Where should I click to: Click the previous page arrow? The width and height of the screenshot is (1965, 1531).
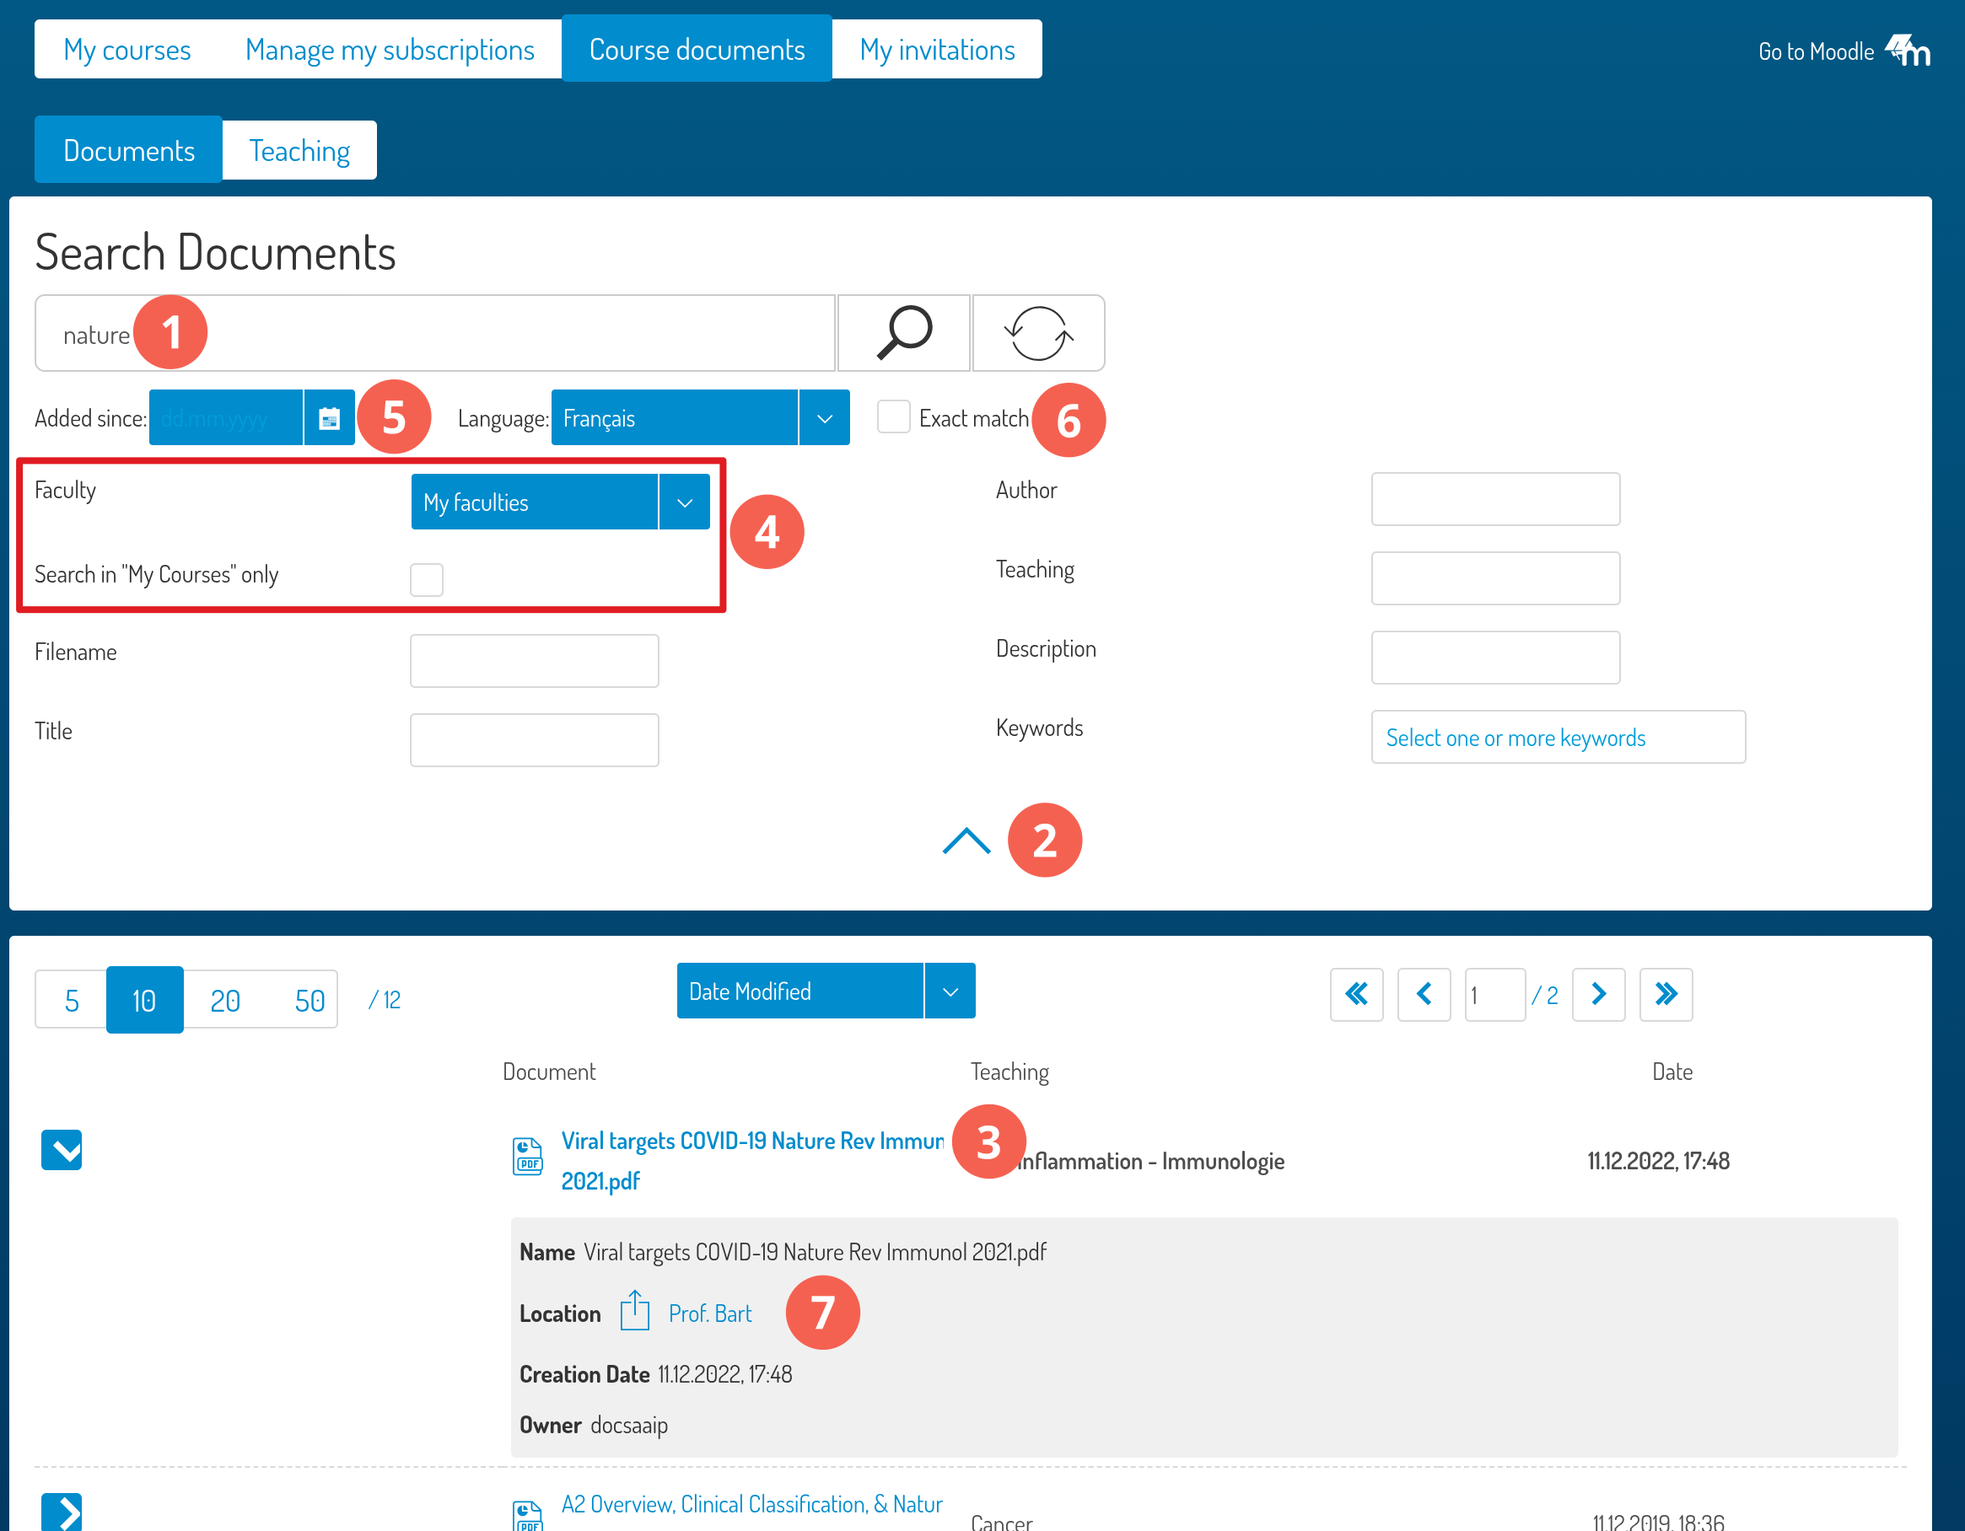click(x=1424, y=994)
